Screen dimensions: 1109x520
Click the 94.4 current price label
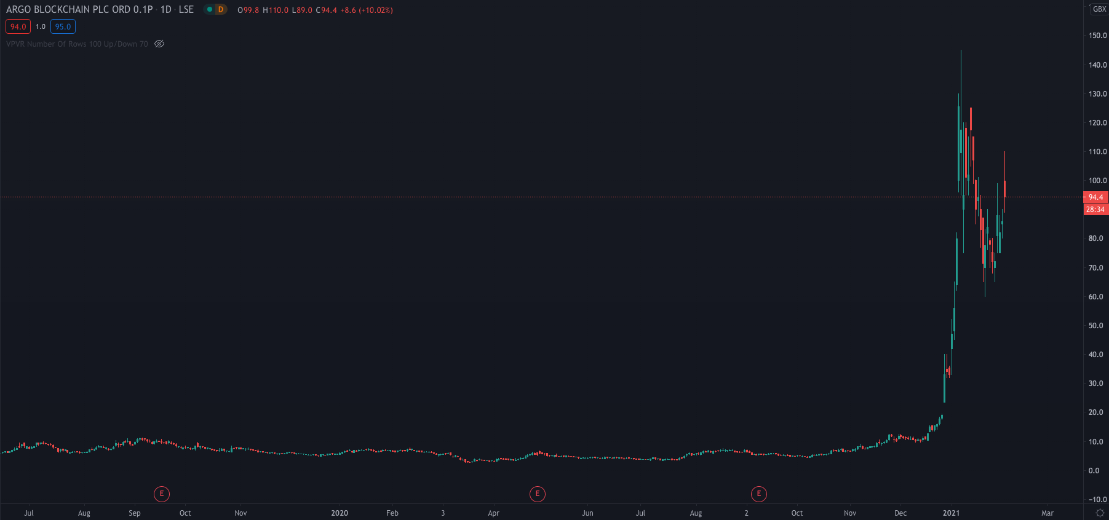tap(1095, 197)
